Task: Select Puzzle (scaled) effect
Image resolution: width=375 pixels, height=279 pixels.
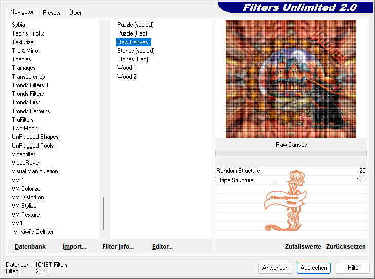Action: [x=135, y=25]
